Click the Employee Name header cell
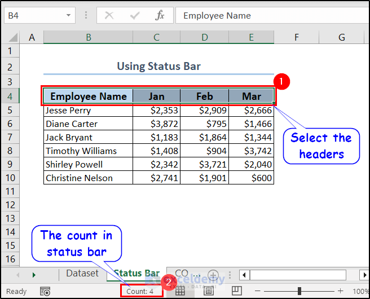Image resolution: width=370 pixels, height=299 pixels. [88, 96]
